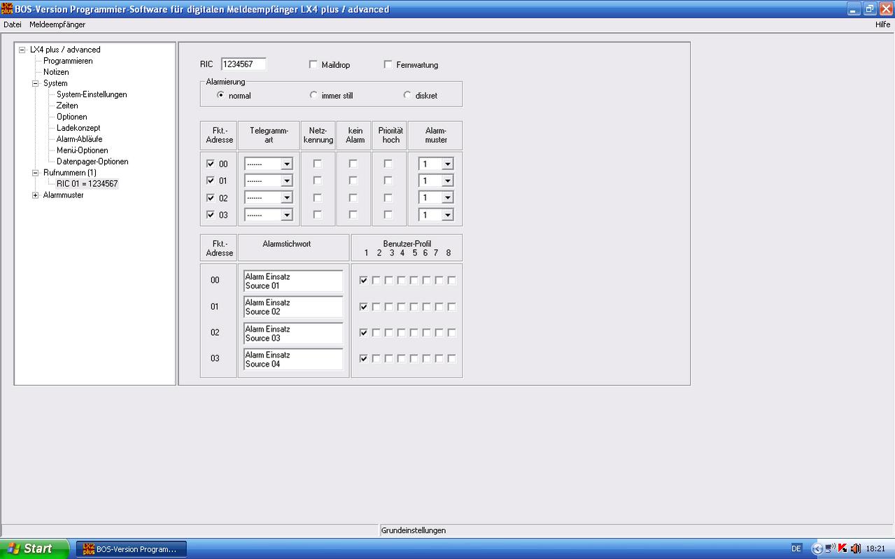Click the taskbar clock showing 18:21
This screenshot has height=559, width=895.
coord(875,549)
